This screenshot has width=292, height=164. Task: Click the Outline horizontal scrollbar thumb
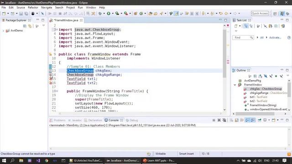point(255,114)
